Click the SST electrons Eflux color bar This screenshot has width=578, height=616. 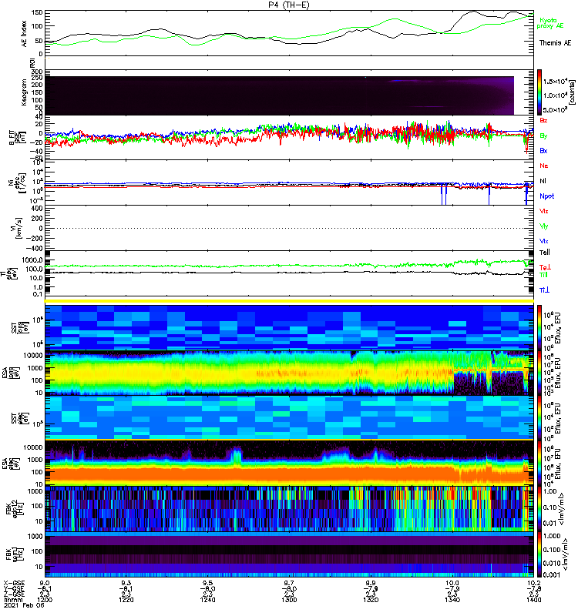pyautogui.click(x=539, y=418)
